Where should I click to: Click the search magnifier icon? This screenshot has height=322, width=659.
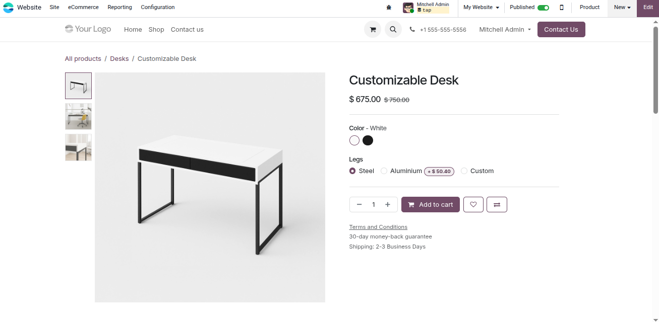393,30
